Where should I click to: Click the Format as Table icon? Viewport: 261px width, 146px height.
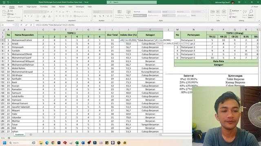click(x=128, y=12)
